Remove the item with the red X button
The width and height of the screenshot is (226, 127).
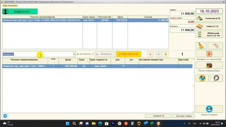[x=150, y=54]
